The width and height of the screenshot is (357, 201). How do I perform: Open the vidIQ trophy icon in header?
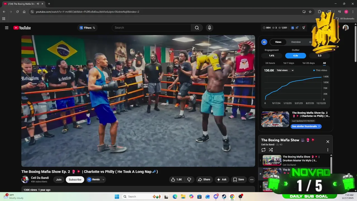click(304, 28)
